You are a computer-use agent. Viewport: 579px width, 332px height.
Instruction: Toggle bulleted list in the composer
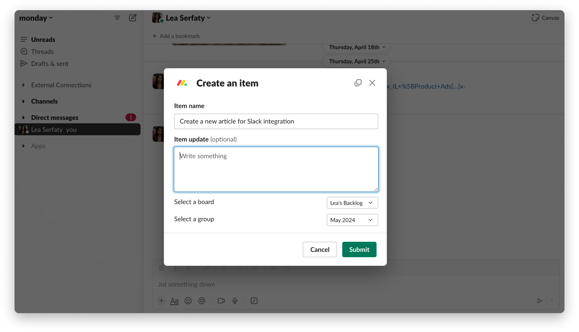pyautogui.click(x=238, y=268)
